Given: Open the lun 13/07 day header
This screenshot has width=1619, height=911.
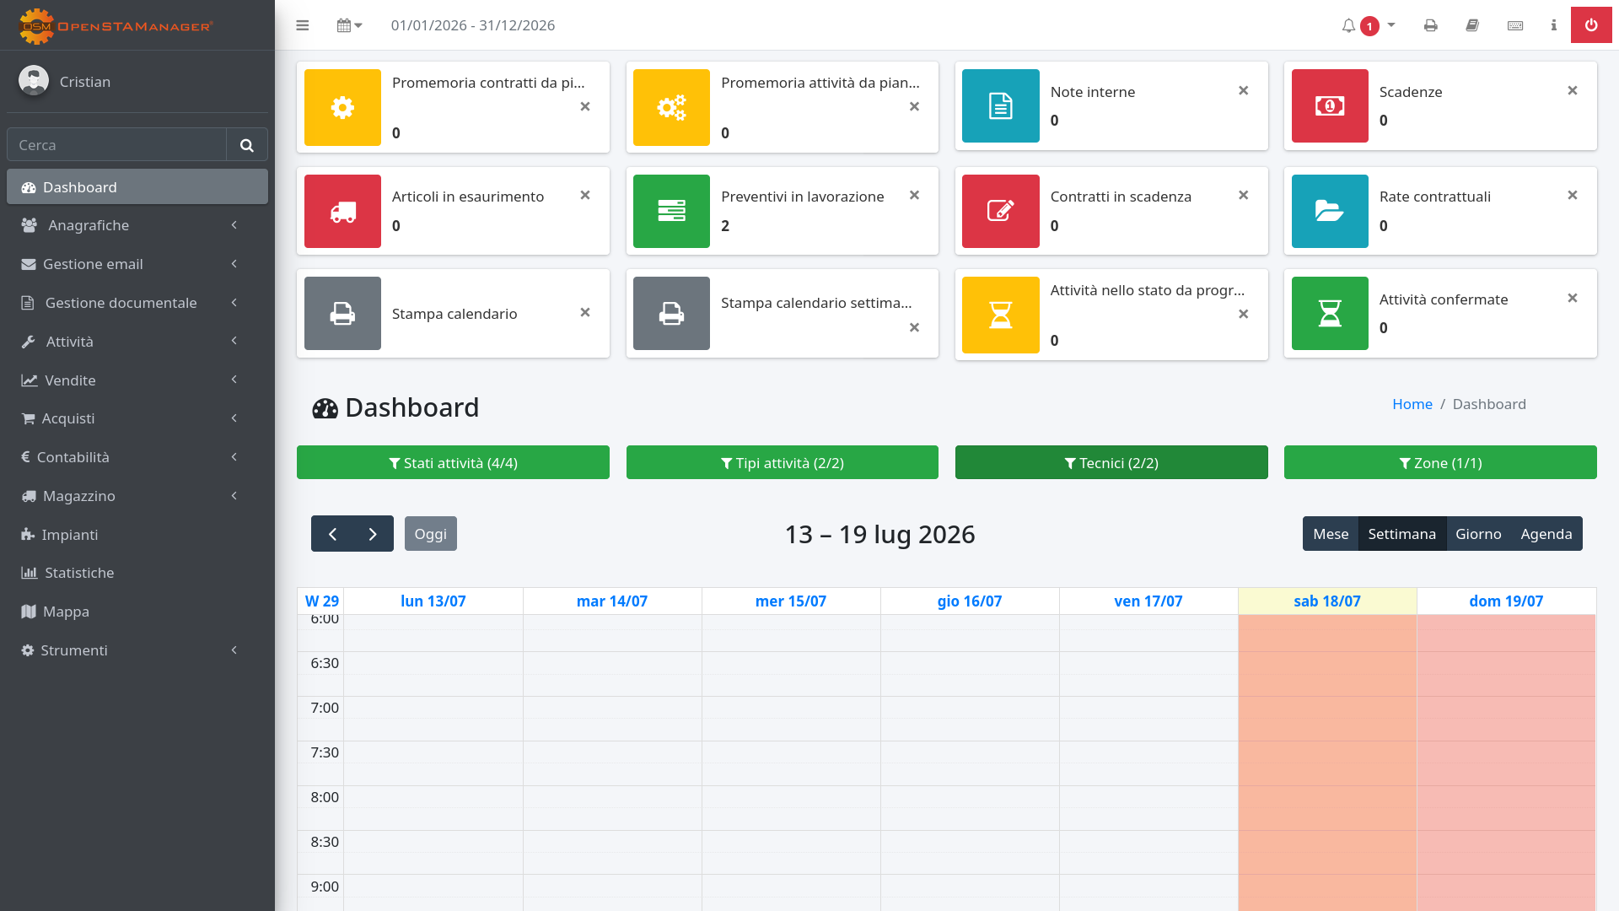Looking at the screenshot, I should (433, 601).
